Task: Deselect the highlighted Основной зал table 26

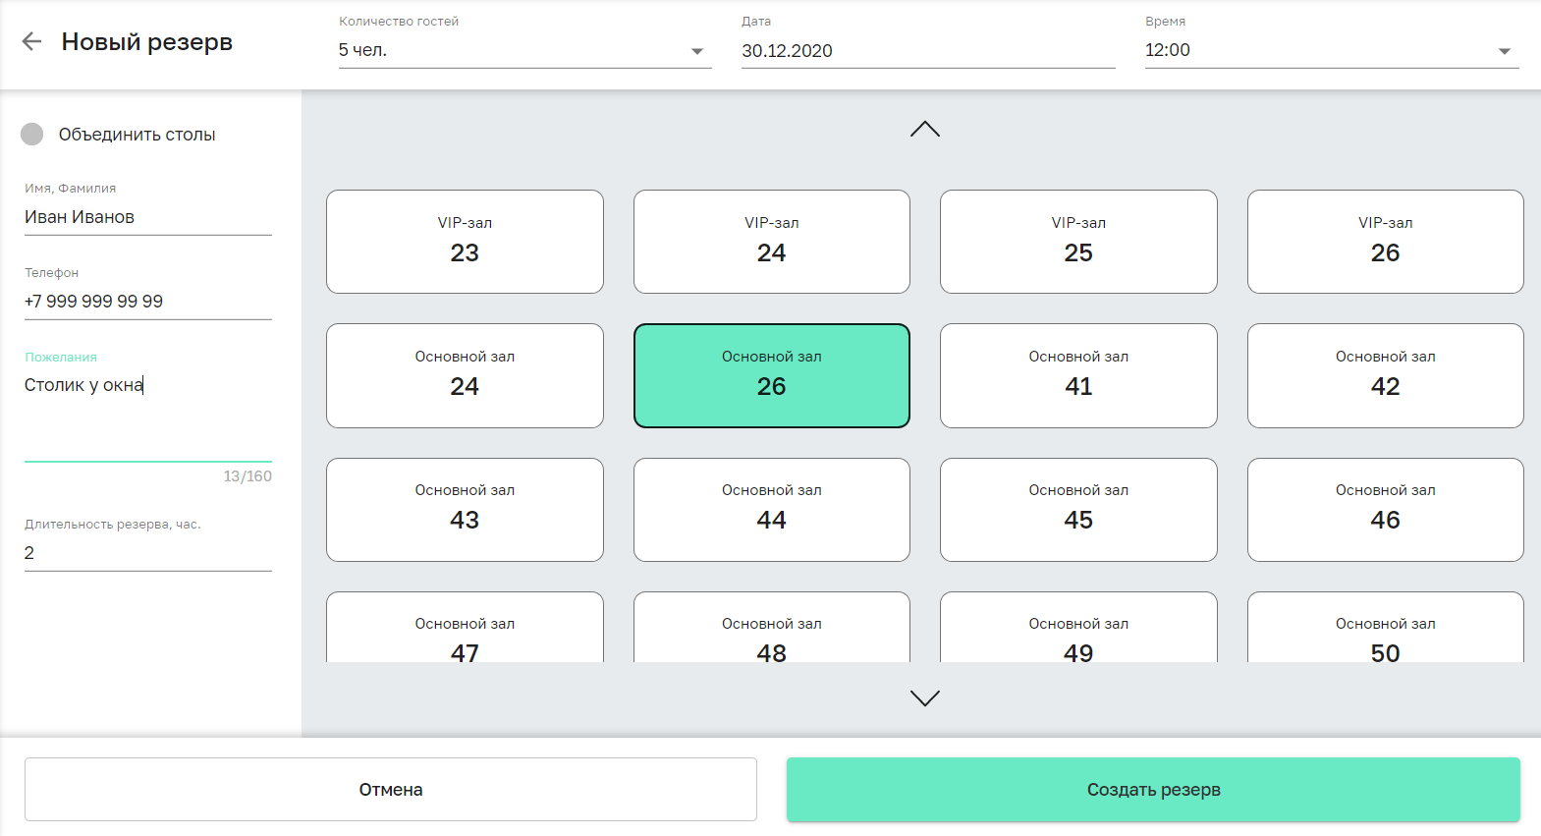Action: tap(771, 375)
